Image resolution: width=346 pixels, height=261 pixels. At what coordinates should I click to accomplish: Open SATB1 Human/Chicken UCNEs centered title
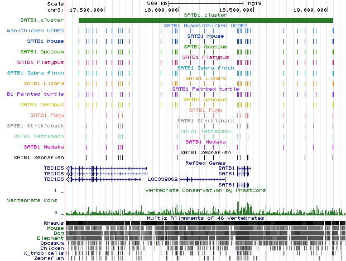205,26
